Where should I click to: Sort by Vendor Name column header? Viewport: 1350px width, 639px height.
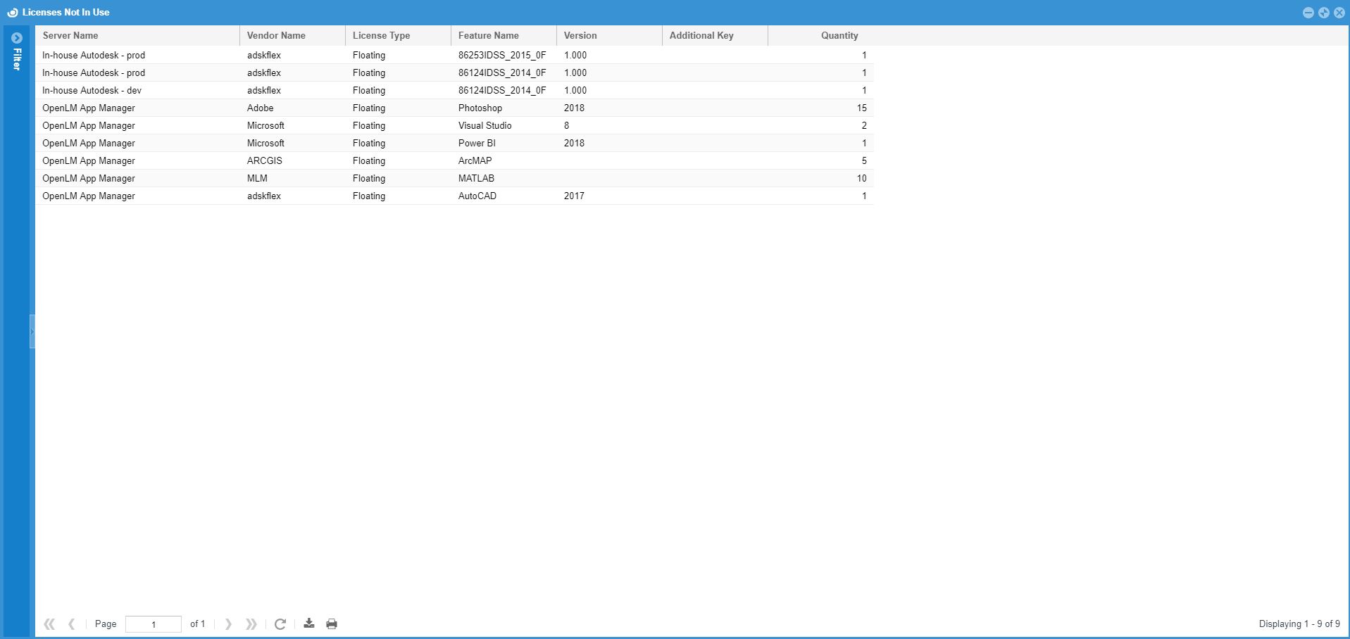(276, 36)
